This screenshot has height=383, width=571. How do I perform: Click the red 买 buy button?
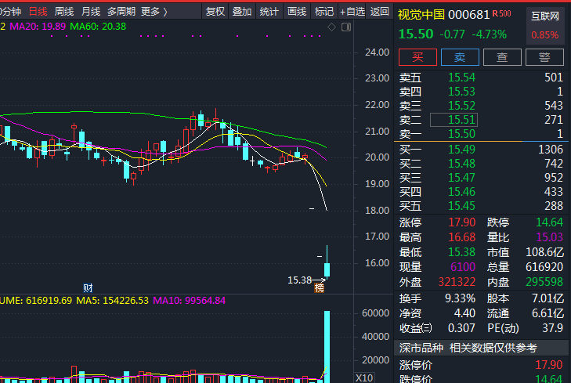pyautogui.click(x=417, y=57)
